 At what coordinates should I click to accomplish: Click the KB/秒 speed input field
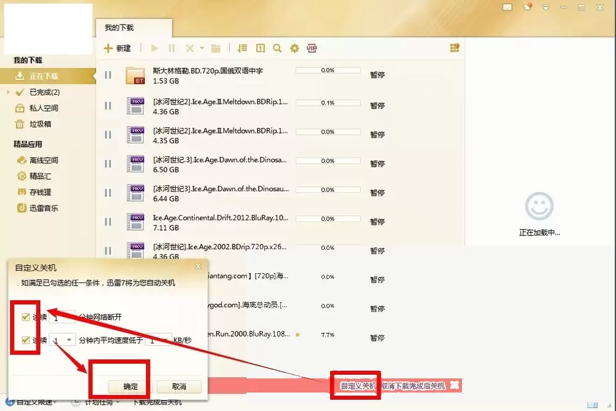(x=158, y=340)
